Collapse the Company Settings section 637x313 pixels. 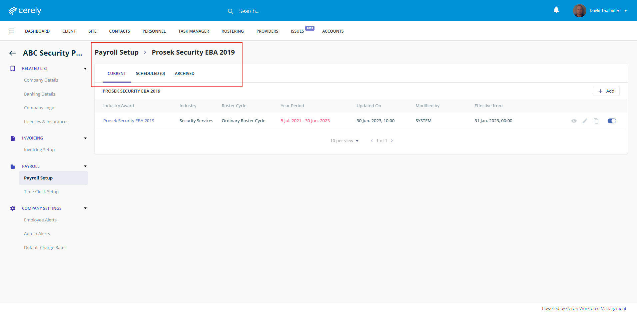pos(85,208)
